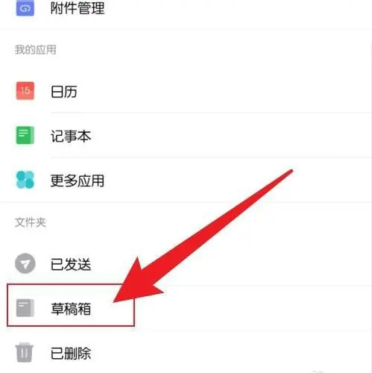Select the 文件夹 folders section header
The height and width of the screenshot is (373, 372).
[x=31, y=222]
